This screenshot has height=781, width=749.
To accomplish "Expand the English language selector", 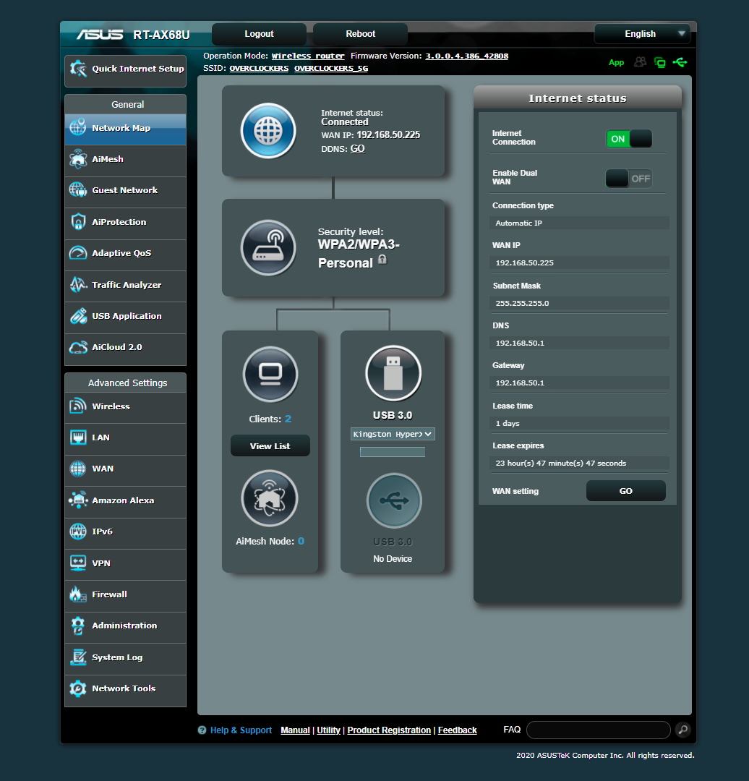I will pos(641,33).
